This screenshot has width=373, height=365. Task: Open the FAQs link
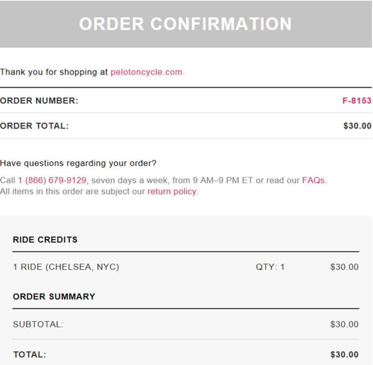[x=314, y=180]
